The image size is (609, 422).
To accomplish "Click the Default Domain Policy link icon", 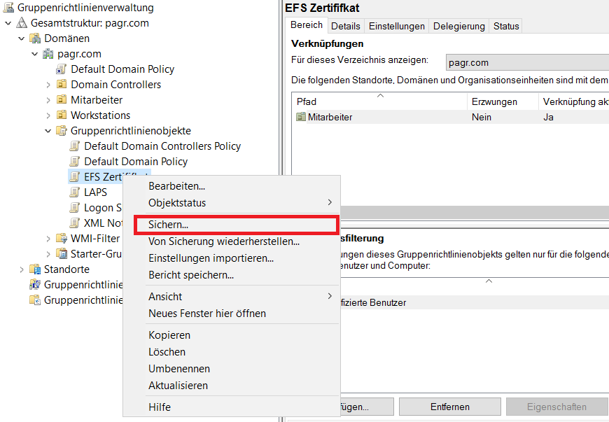I will [x=62, y=69].
